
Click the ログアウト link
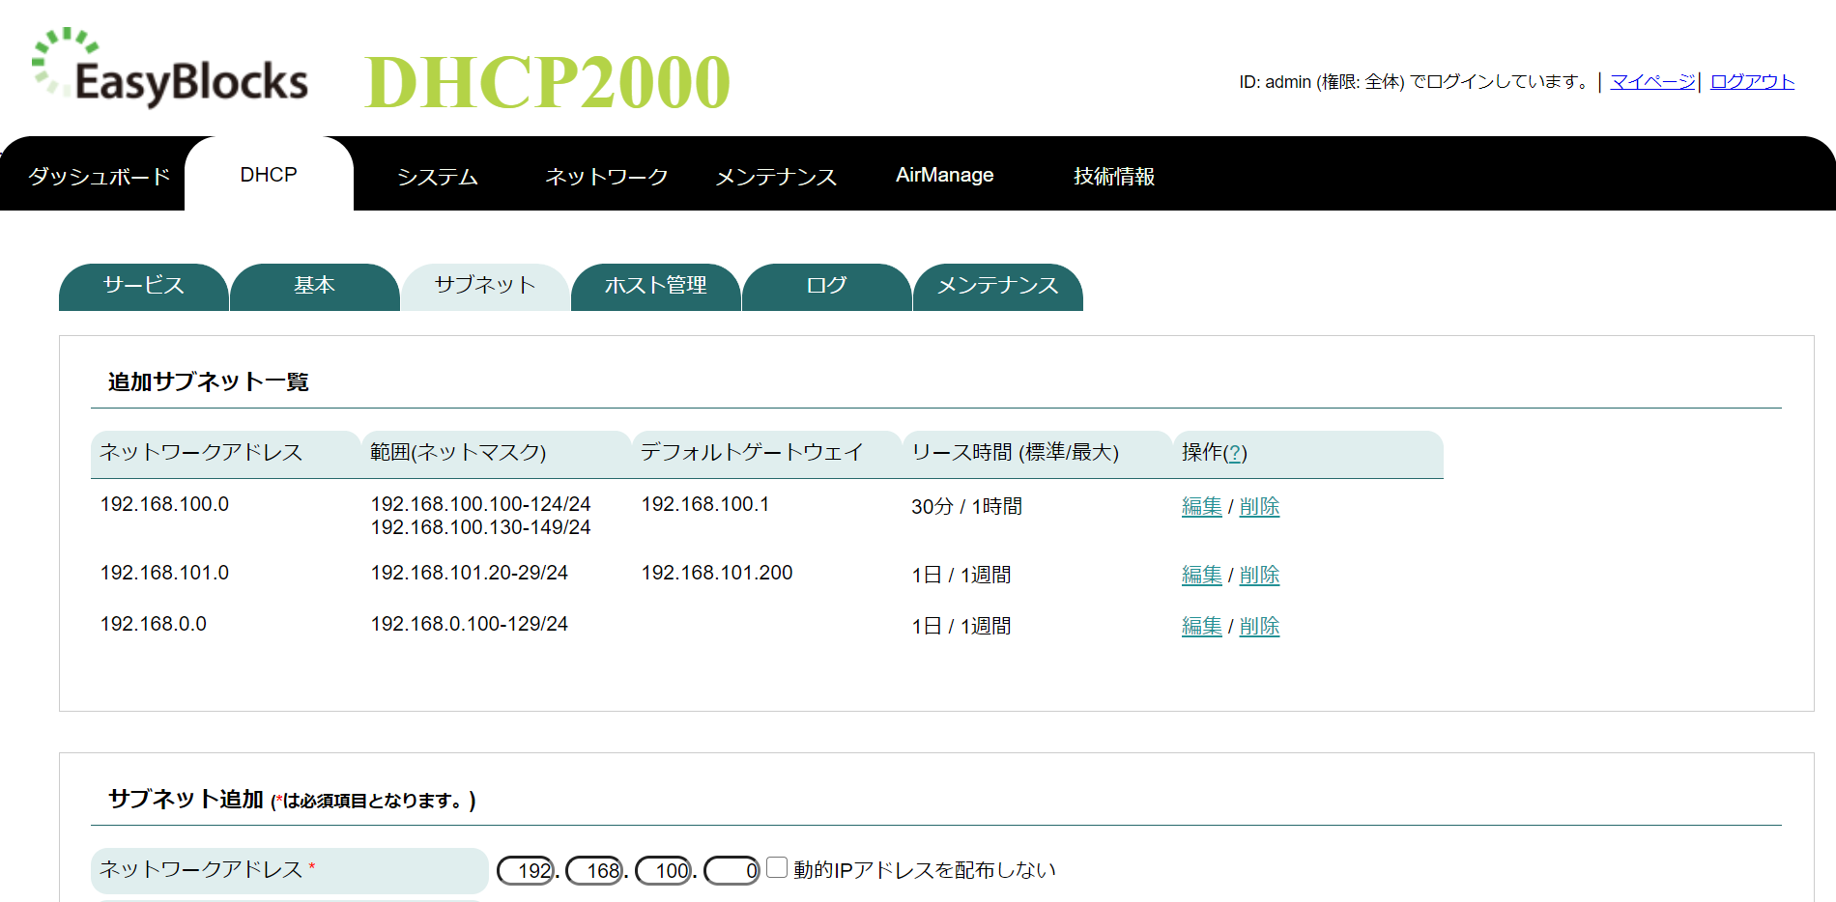1752,82
